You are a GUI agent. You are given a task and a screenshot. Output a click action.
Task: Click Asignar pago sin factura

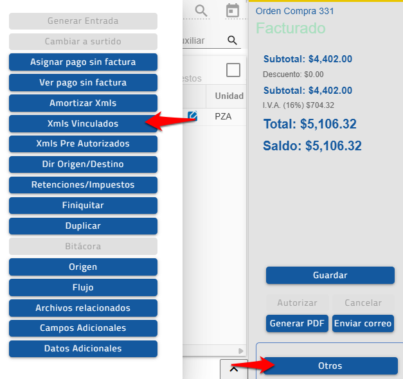tap(83, 62)
